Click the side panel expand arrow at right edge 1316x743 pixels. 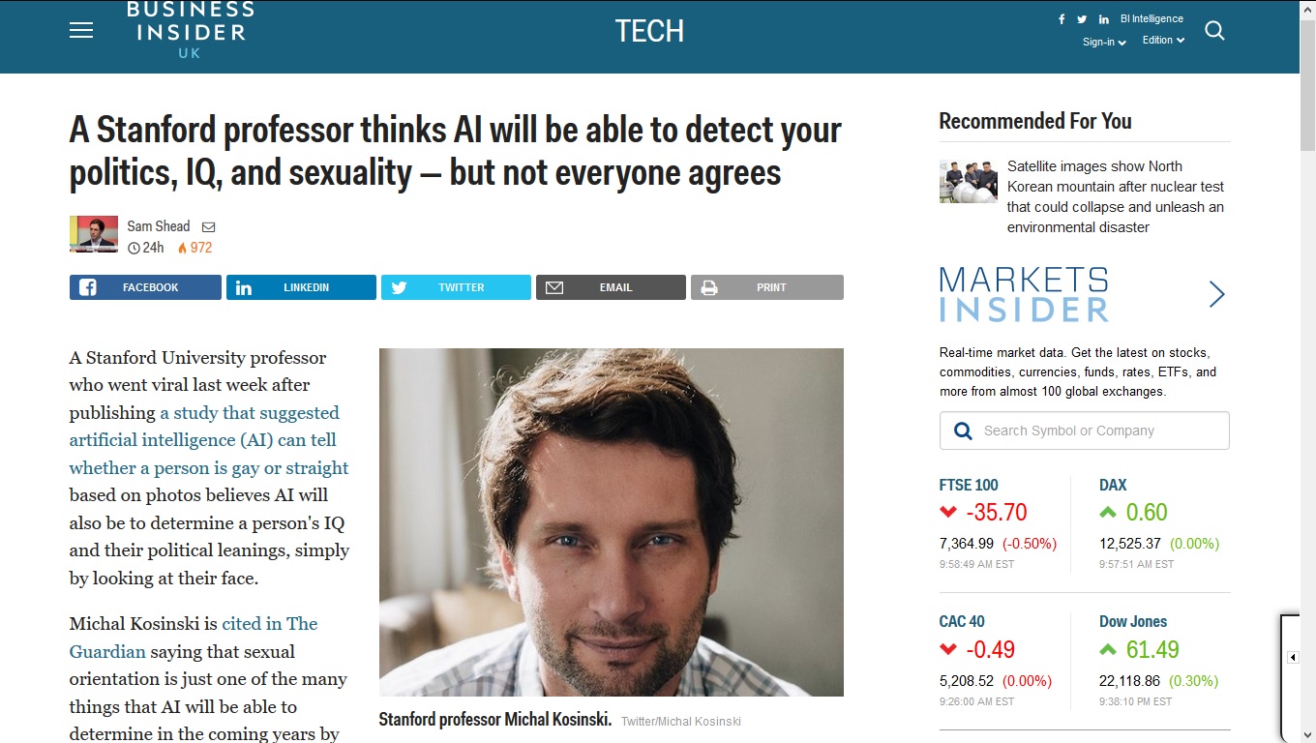click(x=1293, y=658)
